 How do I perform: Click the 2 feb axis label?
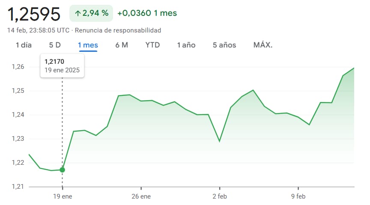tap(220, 196)
